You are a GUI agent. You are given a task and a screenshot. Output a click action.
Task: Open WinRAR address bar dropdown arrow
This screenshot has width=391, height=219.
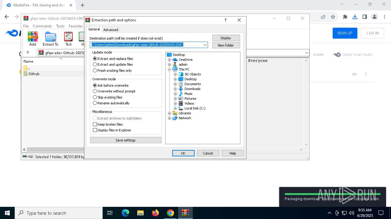click(306, 53)
